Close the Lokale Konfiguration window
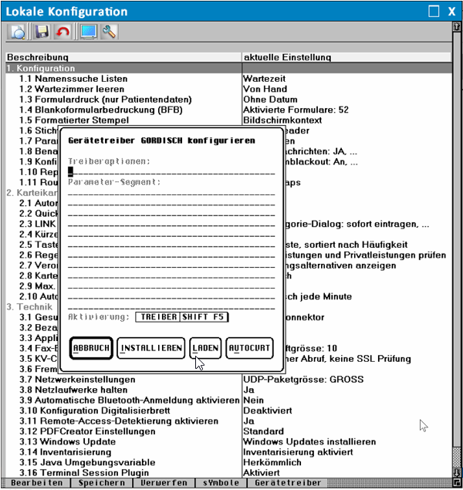 tap(451, 12)
